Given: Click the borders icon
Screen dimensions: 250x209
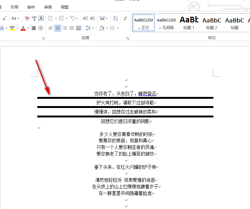Looking at the screenshot, I should 112,28.
